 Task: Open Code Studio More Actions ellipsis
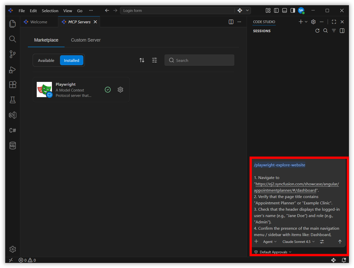click(322, 22)
